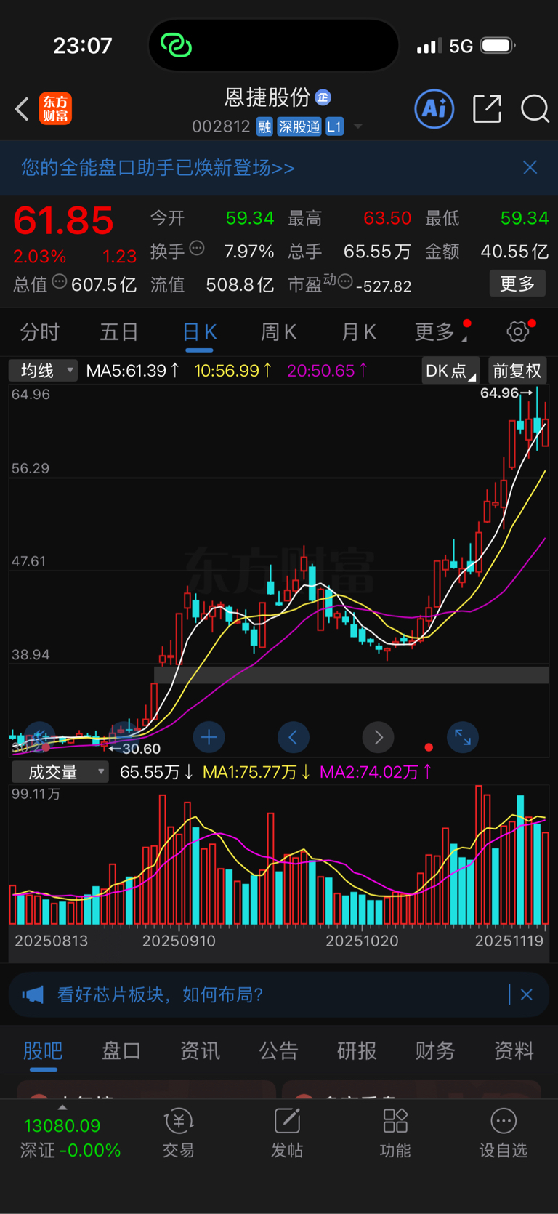Tap the info icon beside 换手
The width and height of the screenshot is (558, 1214).
pos(197,249)
